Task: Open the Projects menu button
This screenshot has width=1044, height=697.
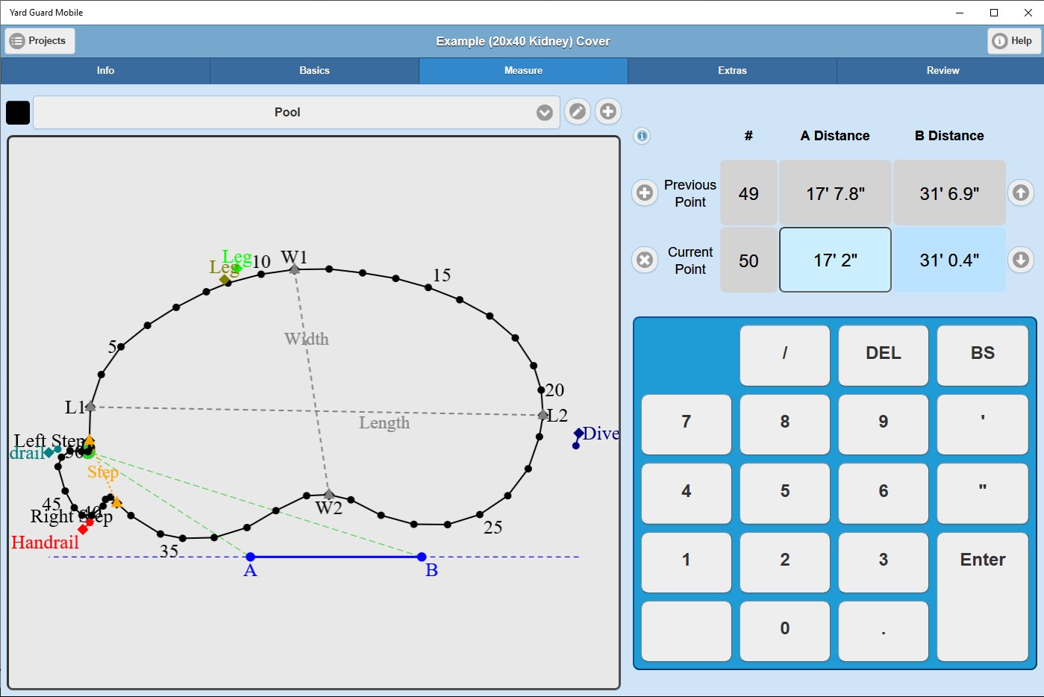Action: click(x=40, y=41)
